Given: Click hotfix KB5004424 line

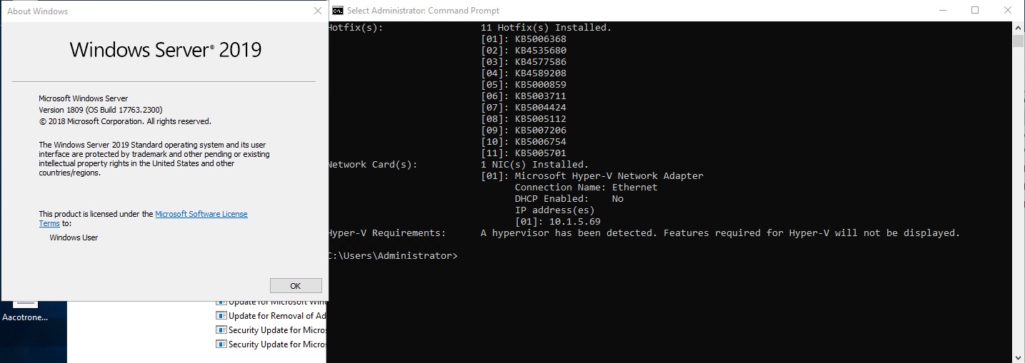Looking at the screenshot, I should point(524,108).
